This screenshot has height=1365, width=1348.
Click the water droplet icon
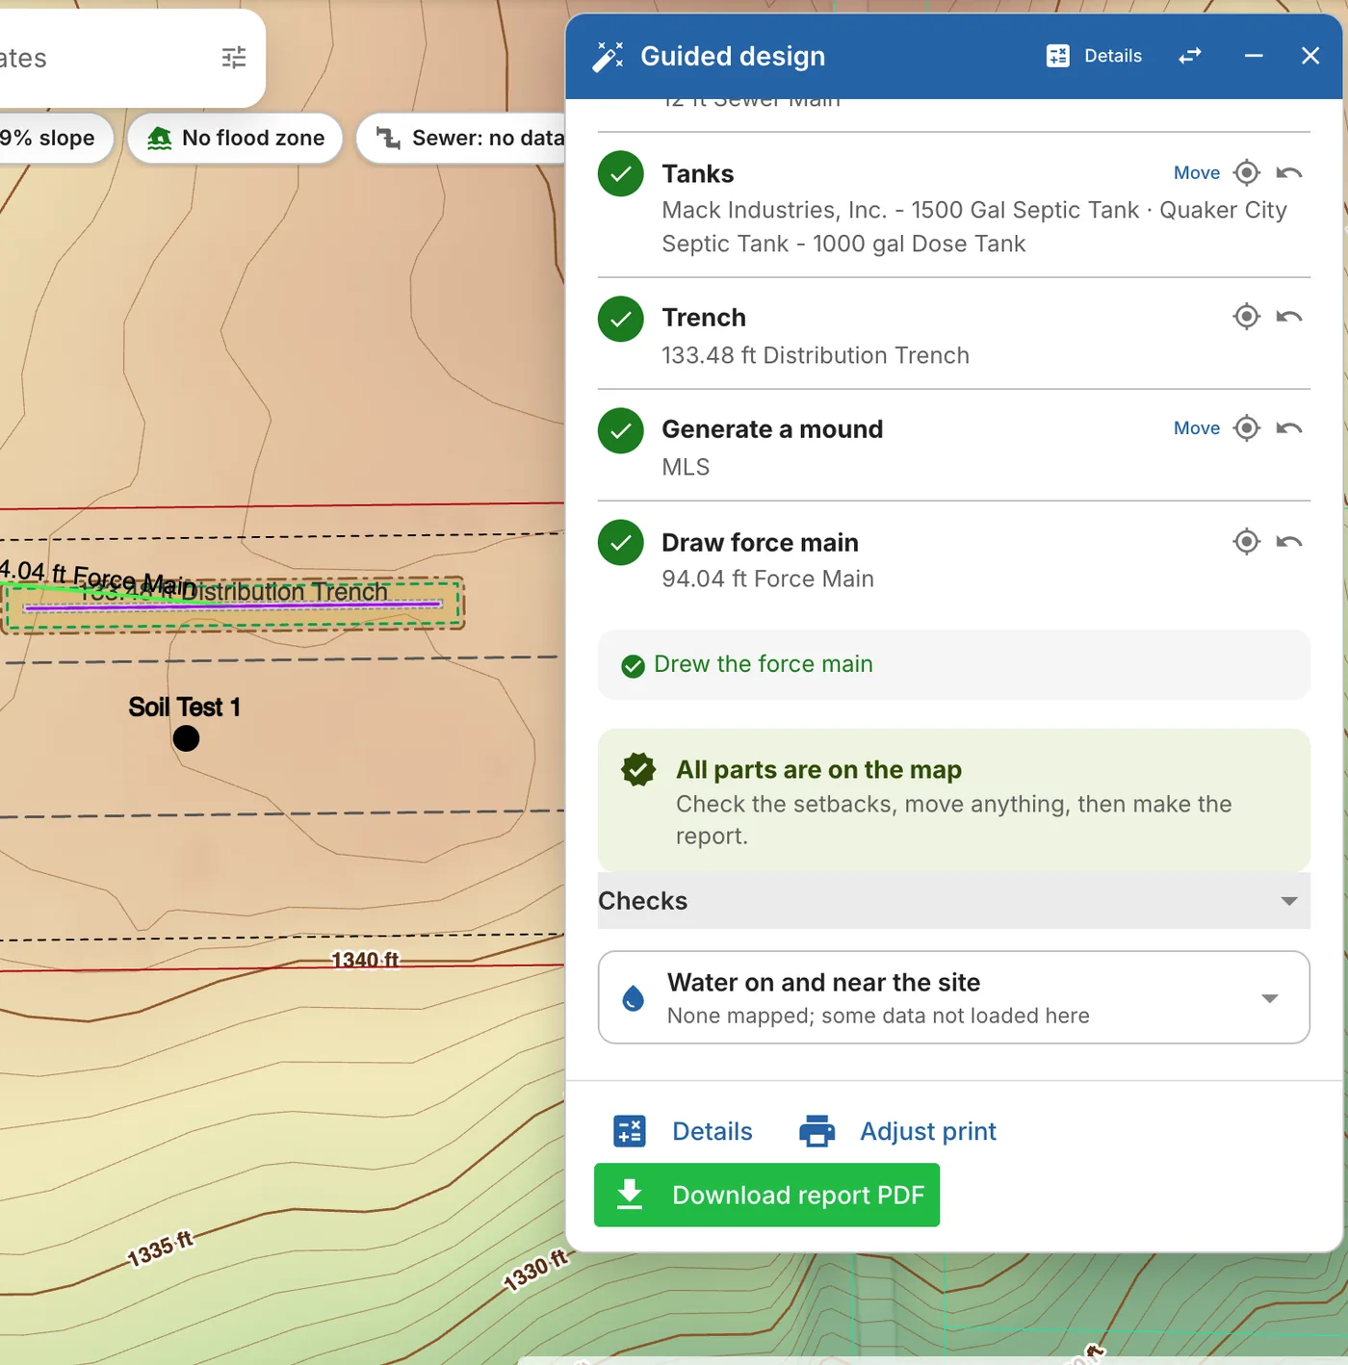point(633,998)
